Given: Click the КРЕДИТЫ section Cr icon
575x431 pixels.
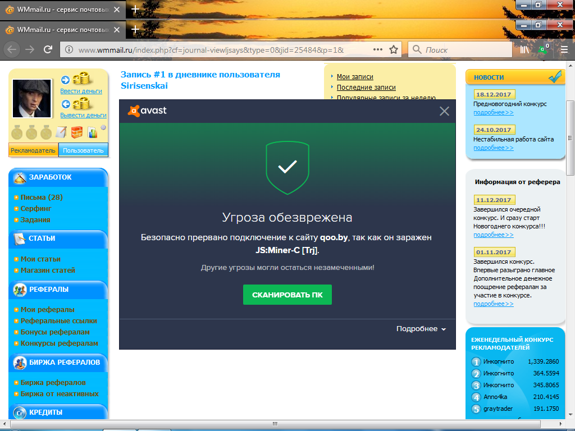Looking at the screenshot, I should (20, 412).
